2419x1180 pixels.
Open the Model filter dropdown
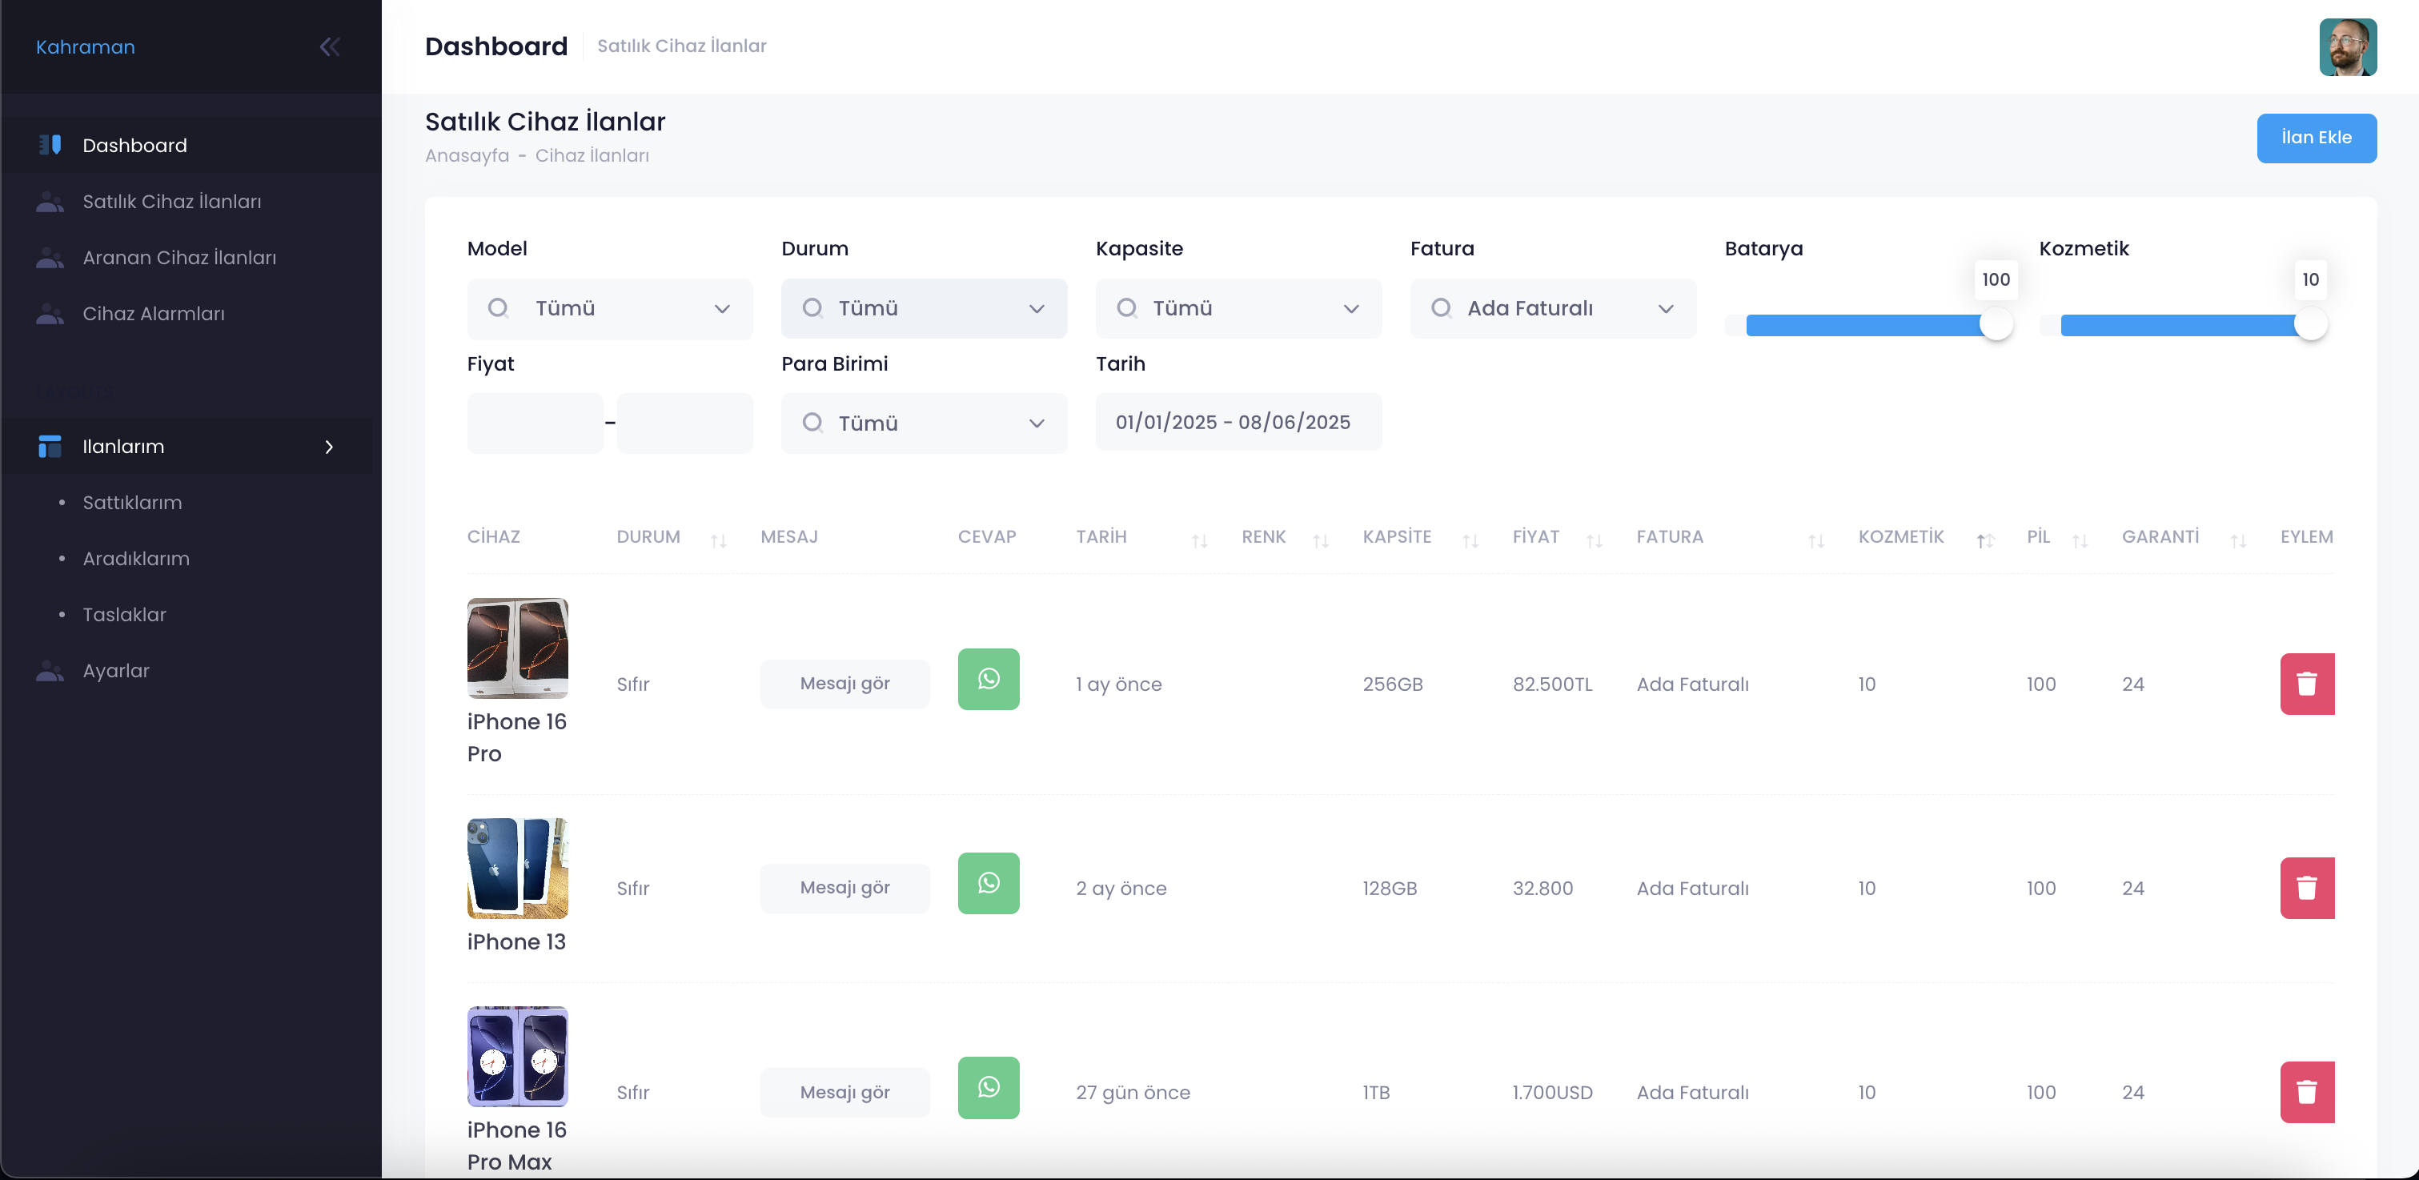[x=609, y=308]
